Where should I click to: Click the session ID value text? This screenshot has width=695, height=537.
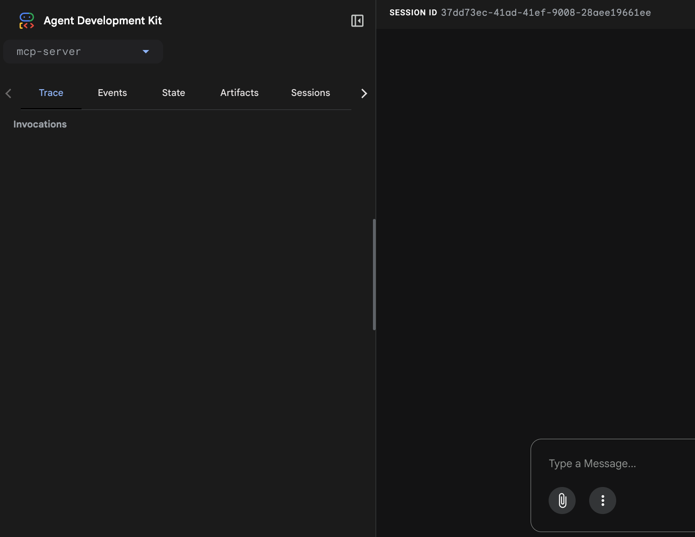545,13
